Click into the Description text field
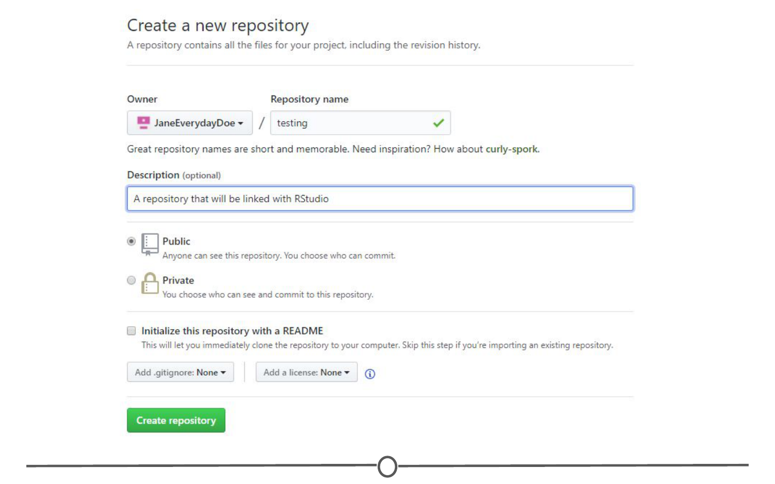The image size is (775, 484). [380, 199]
